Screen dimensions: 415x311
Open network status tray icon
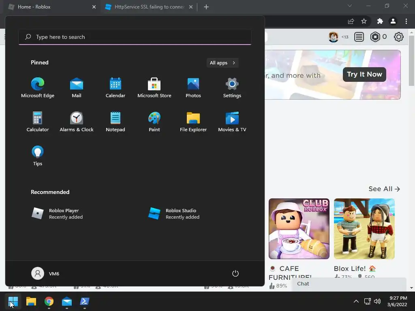[x=367, y=301]
